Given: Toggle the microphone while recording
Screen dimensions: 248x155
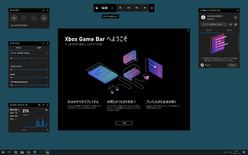Looking at the screenshot, I should coord(44,18).
